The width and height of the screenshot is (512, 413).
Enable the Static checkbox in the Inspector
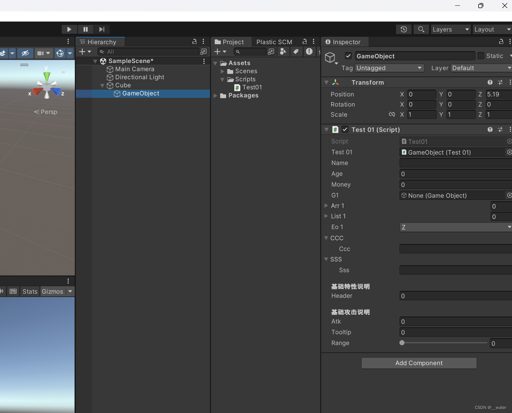(482, 56)
